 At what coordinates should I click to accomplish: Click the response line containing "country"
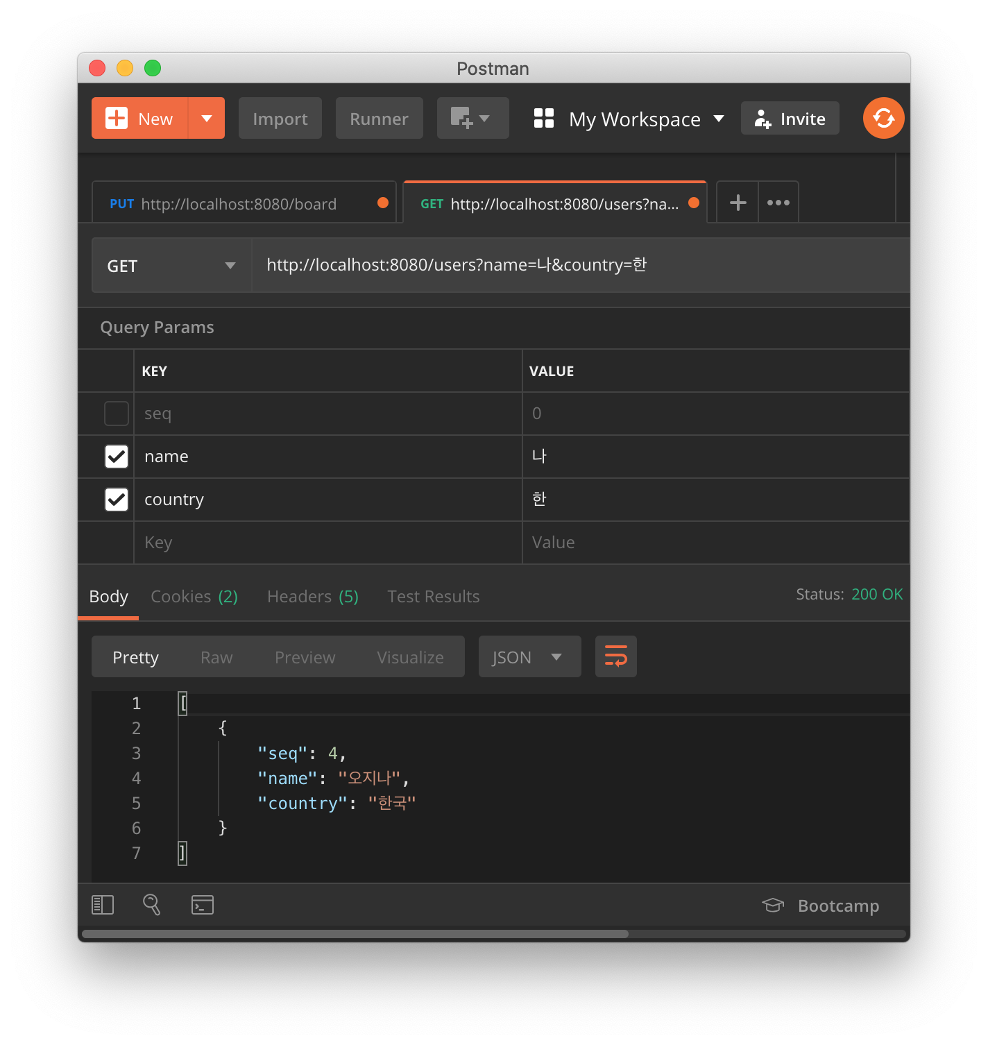coord(337,804)
